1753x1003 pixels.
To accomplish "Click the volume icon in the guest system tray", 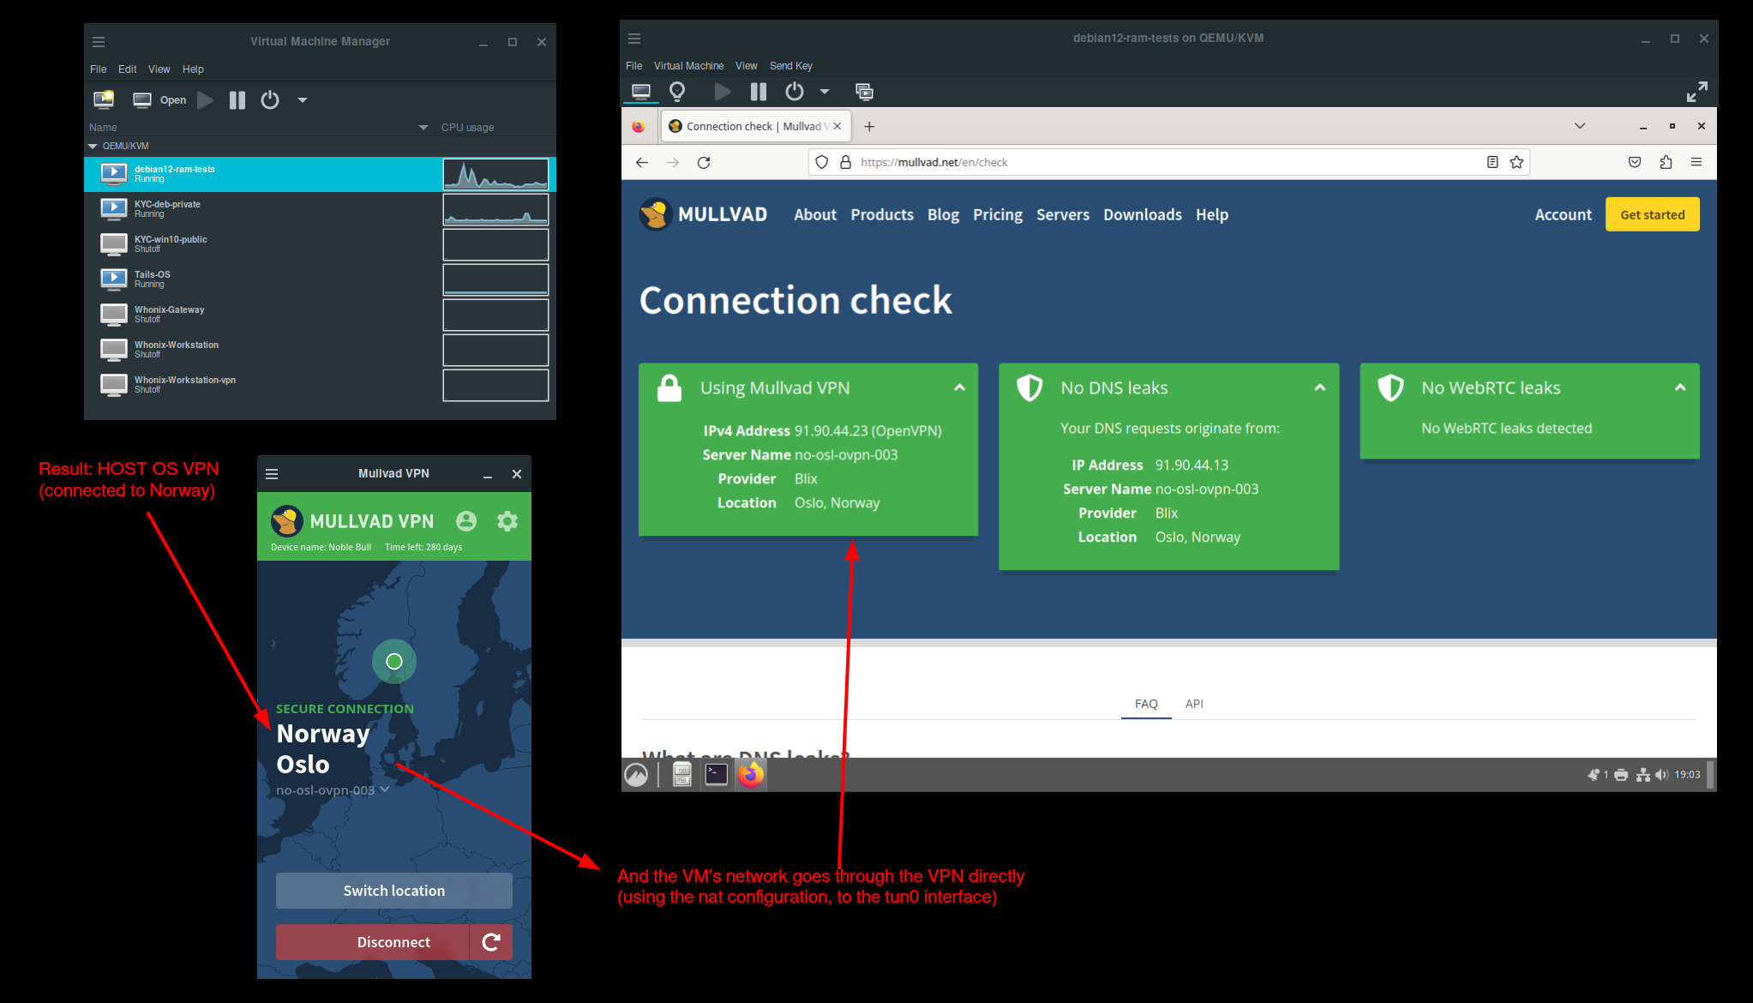I will click(x=1661, y=775).
